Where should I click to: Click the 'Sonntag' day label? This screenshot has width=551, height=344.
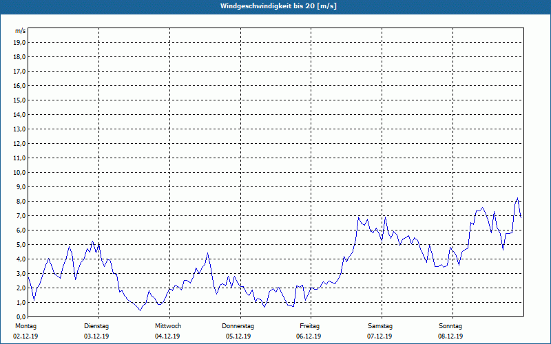450,326
